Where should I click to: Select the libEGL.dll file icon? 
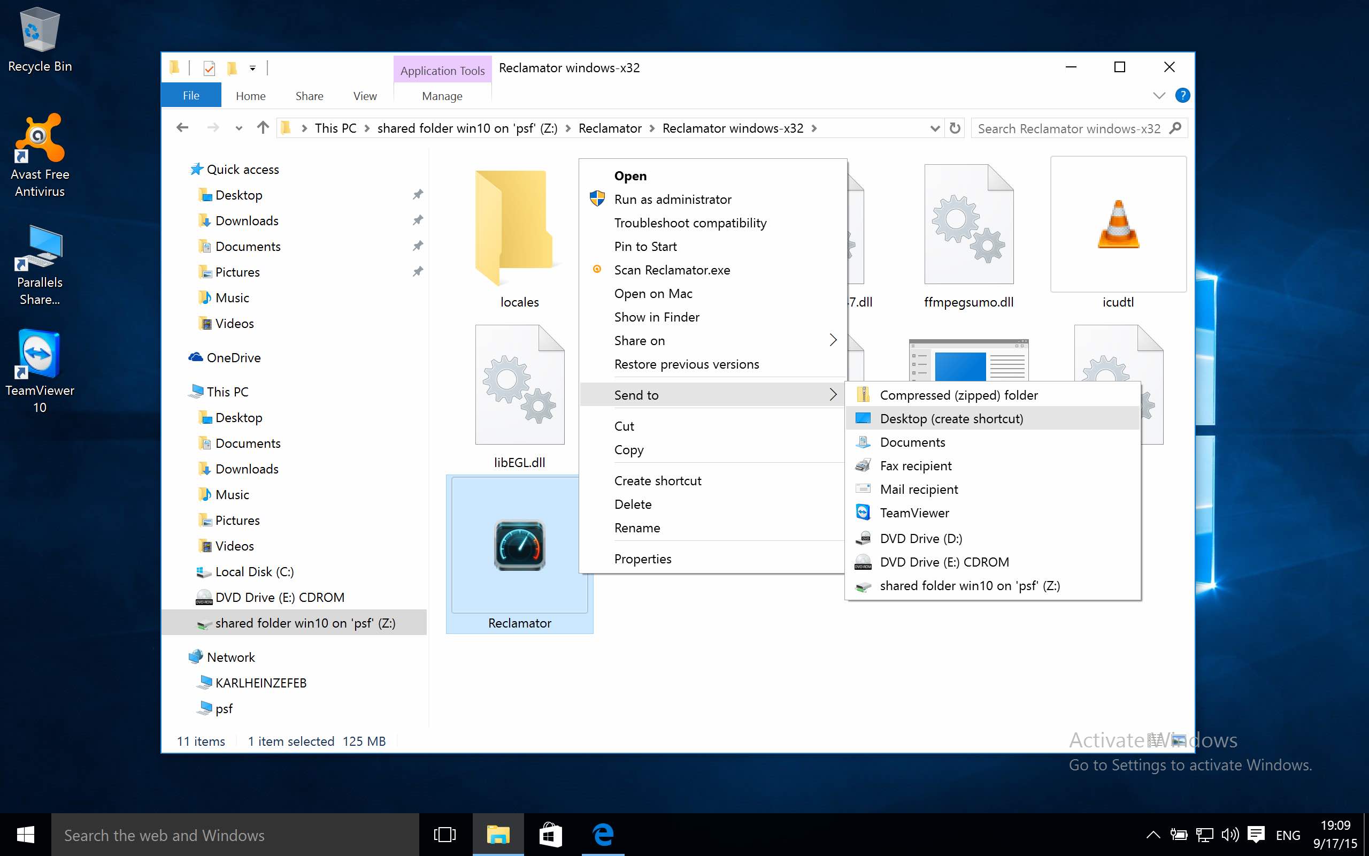(x=519, y=385)
